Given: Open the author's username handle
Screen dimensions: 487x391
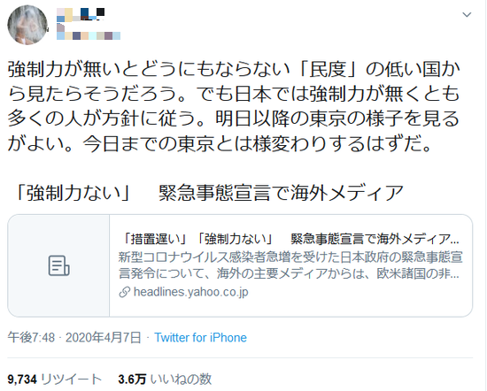Looking at the screenshot, I should click(x=89, y=34).
